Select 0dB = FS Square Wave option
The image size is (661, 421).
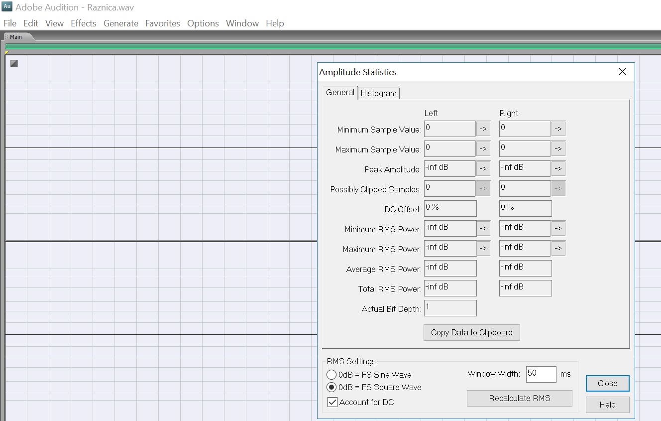(331, 387)
